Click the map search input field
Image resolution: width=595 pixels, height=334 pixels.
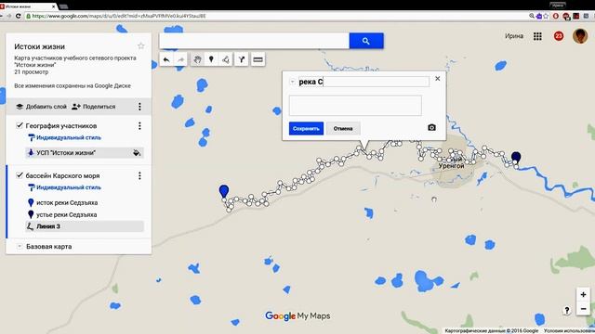click(x=254, y=41)
